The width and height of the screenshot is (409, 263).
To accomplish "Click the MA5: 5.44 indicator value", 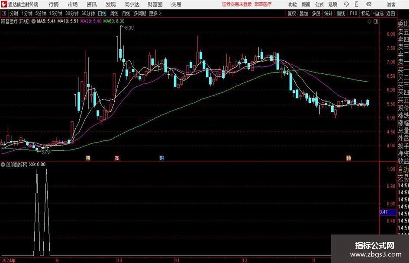I will click(x=46, y=21).
